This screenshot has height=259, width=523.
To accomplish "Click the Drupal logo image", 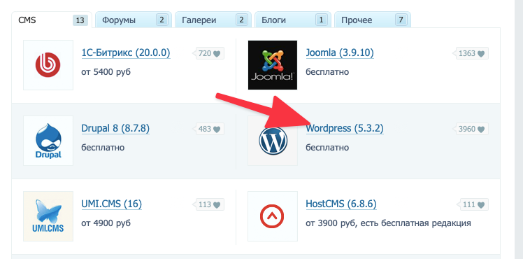I will [x=48, y=141].
